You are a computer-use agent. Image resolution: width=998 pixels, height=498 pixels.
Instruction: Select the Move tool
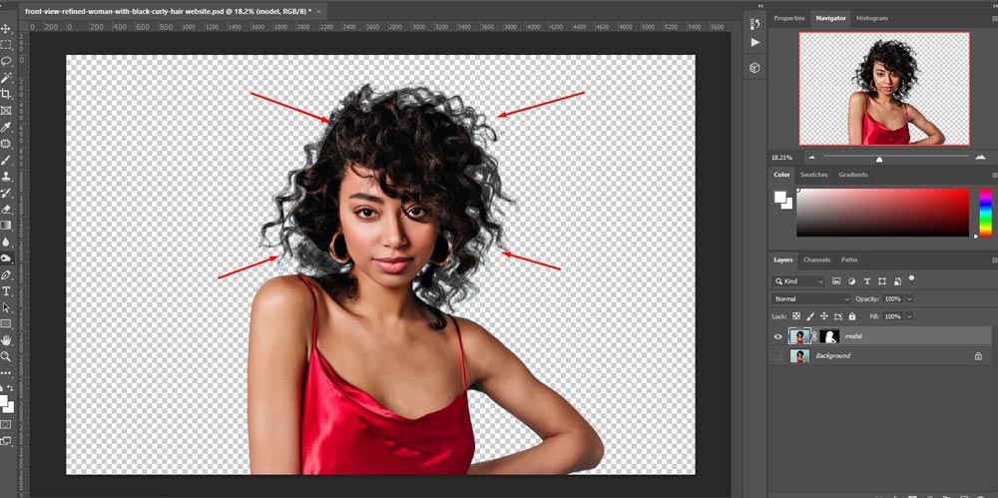(x=6, y=29)
